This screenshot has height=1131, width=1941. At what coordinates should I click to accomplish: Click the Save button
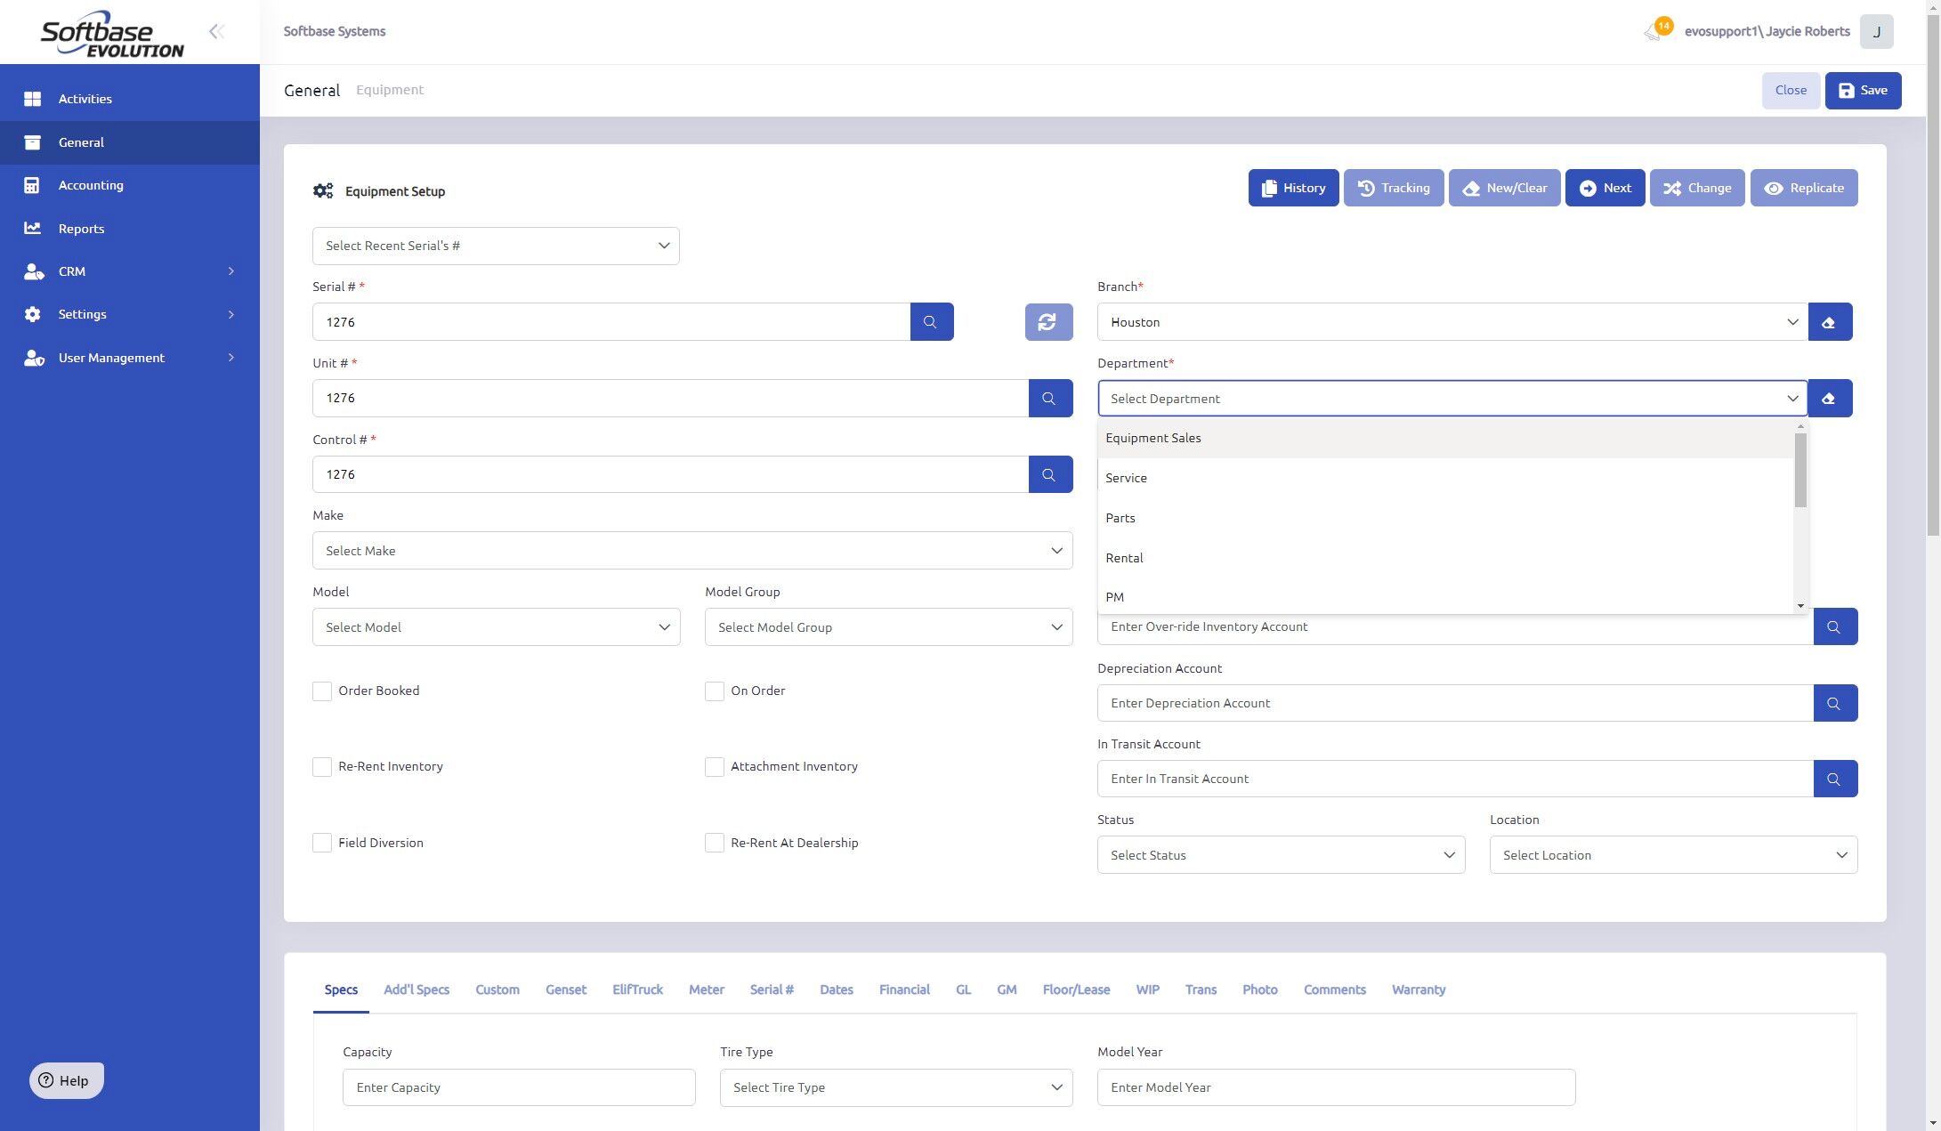(1862, 91)
